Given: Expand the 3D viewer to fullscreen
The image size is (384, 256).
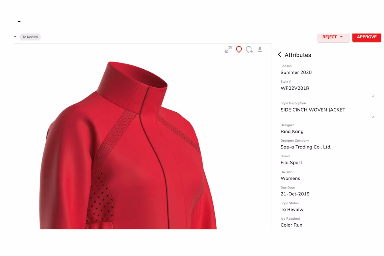Looking at the screenshot, I should pos(228,49).
